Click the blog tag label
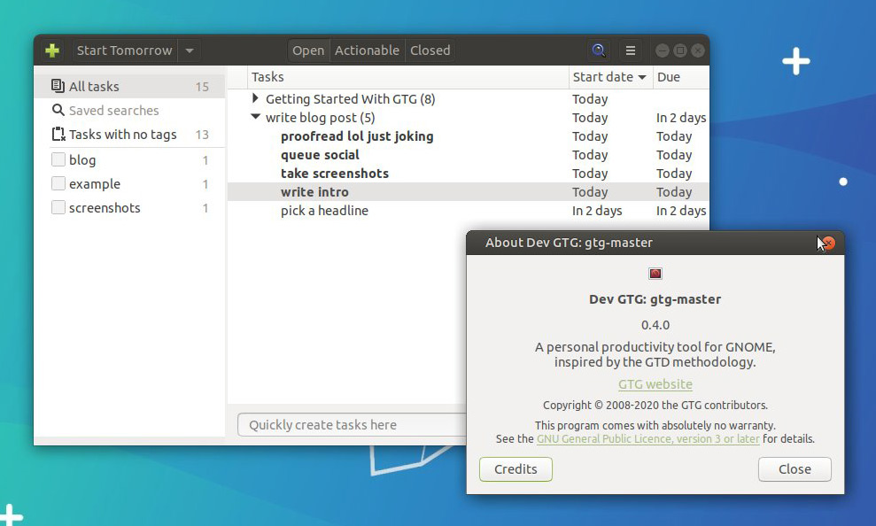This screenshot has height=526, width=876. tap(82, 160)
